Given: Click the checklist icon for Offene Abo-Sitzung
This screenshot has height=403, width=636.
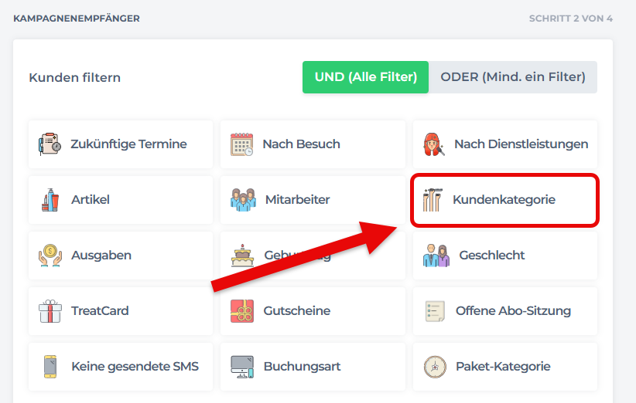Looking at the screenshot, I should click(435, 311).
